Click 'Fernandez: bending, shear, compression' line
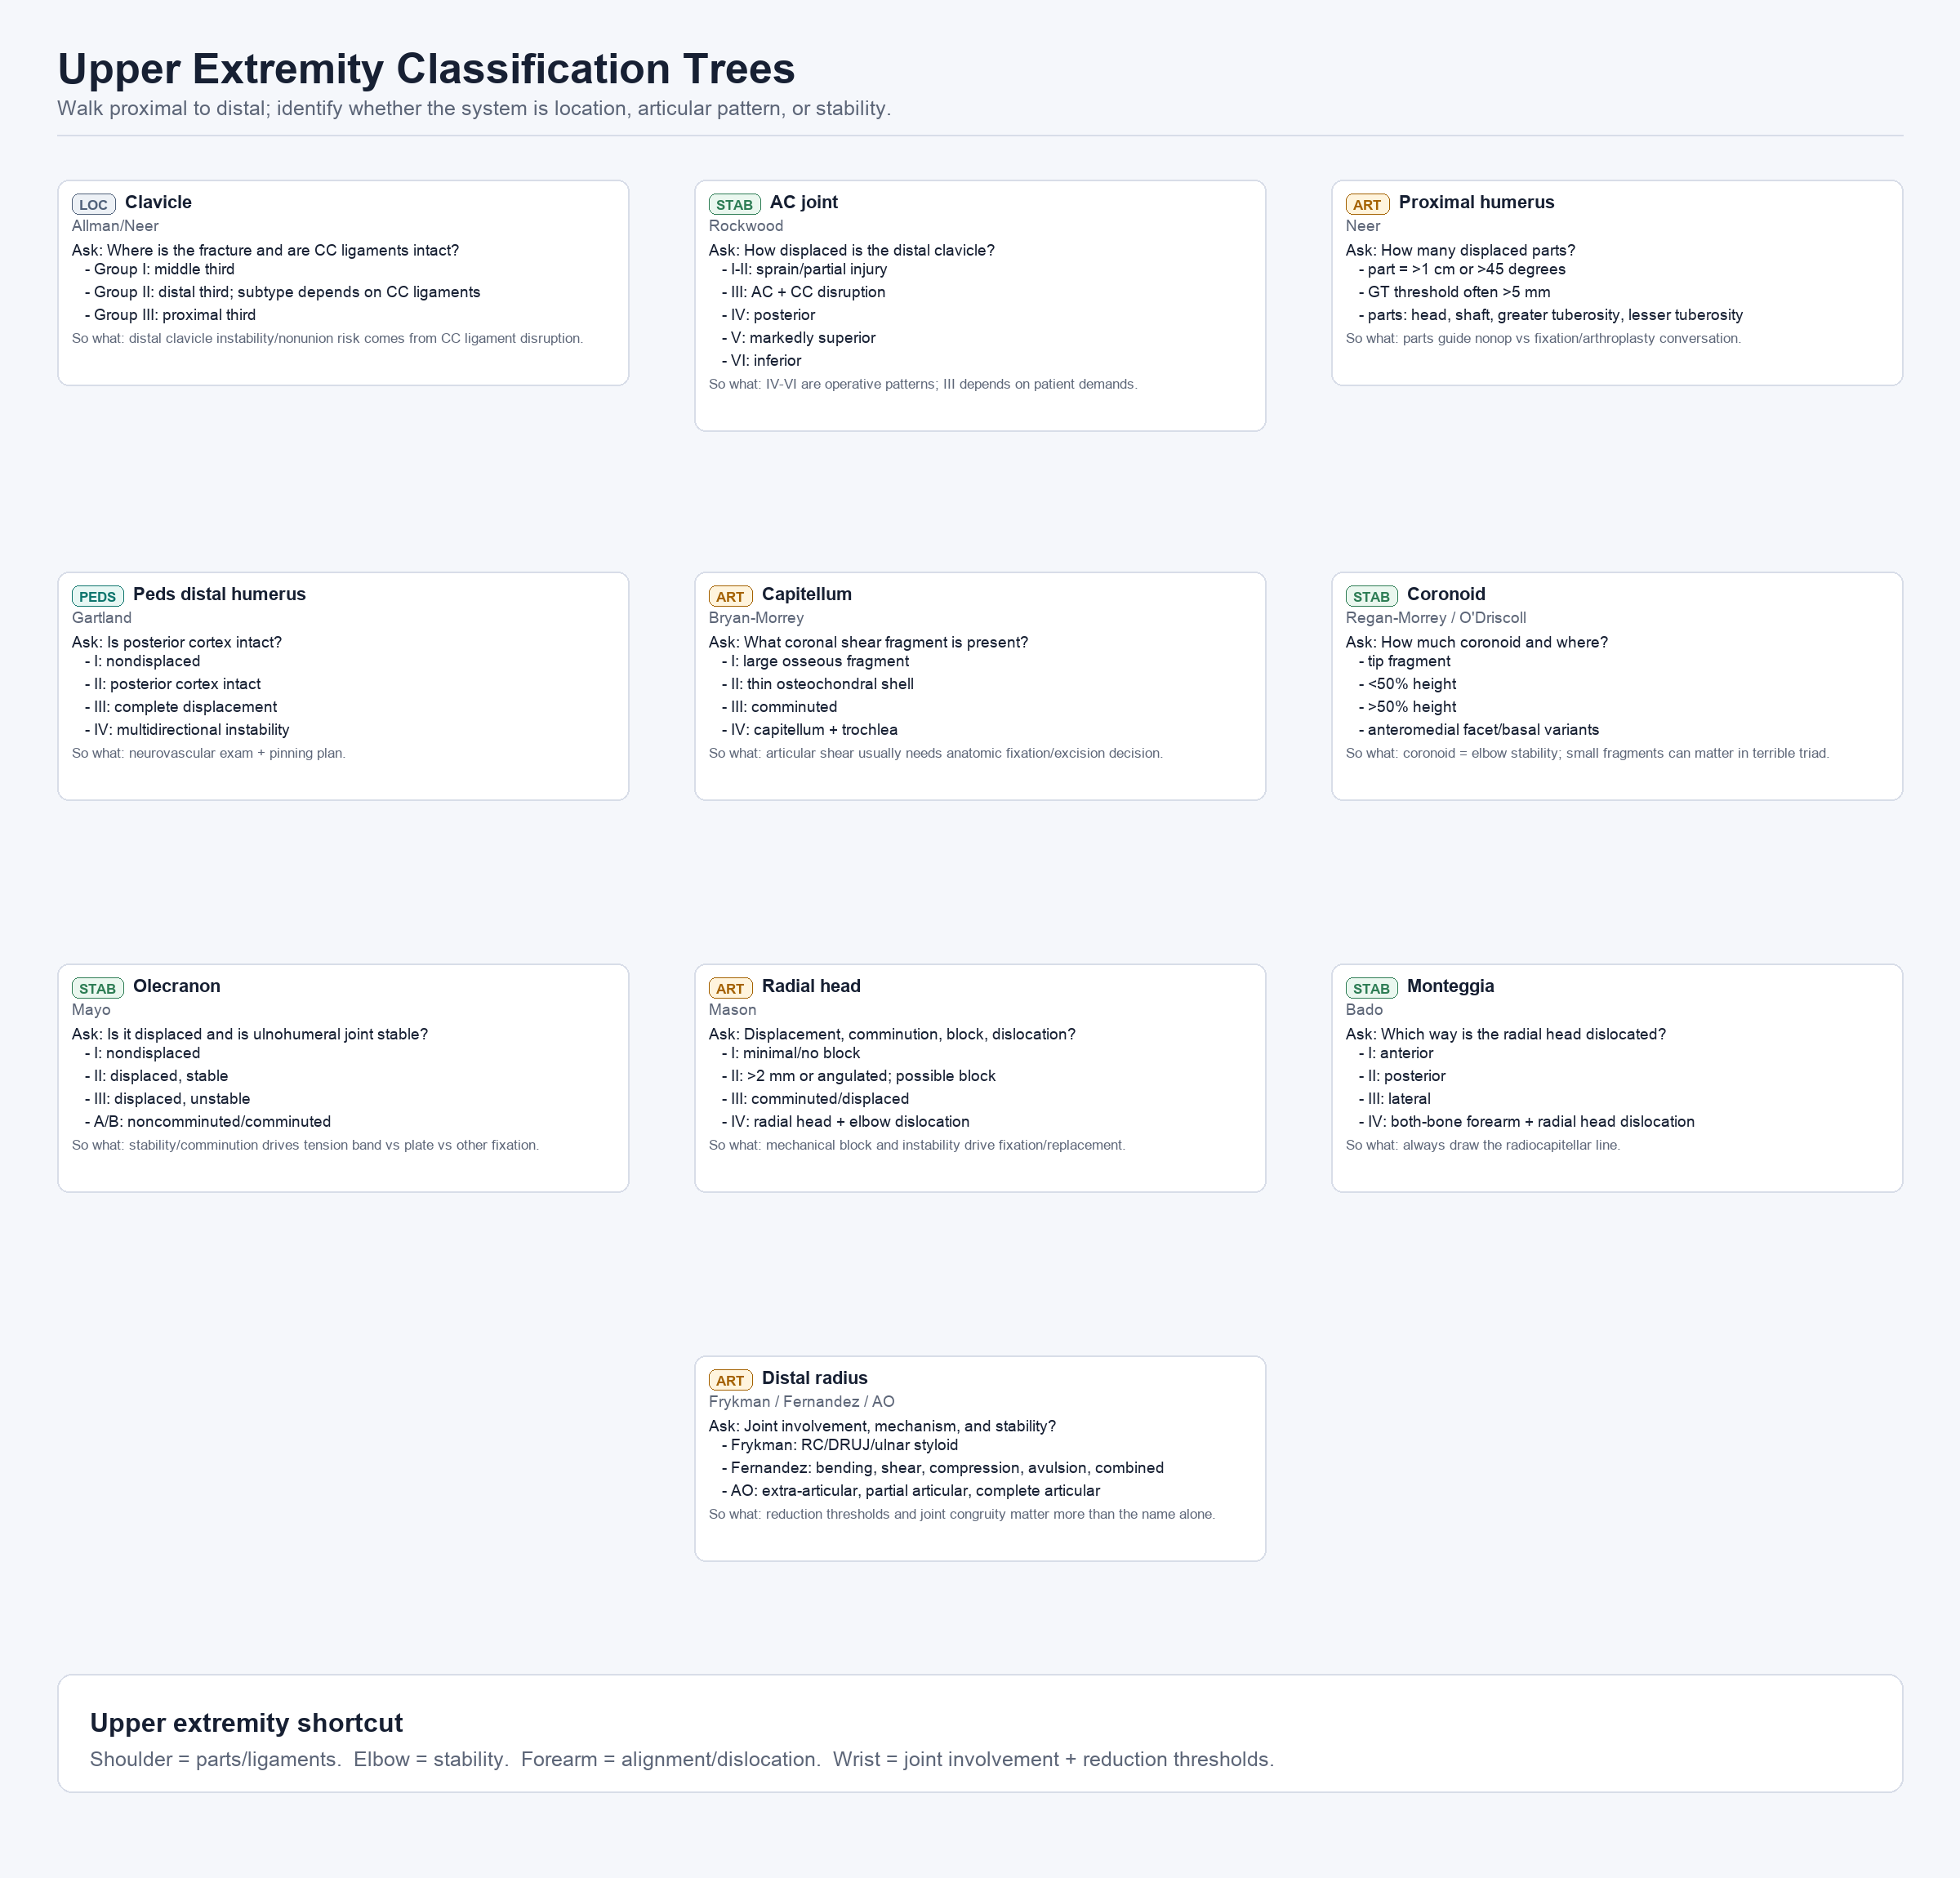Viewport: 1960px width, 1878px height. pyautogui.click(x=942, y=1468)
